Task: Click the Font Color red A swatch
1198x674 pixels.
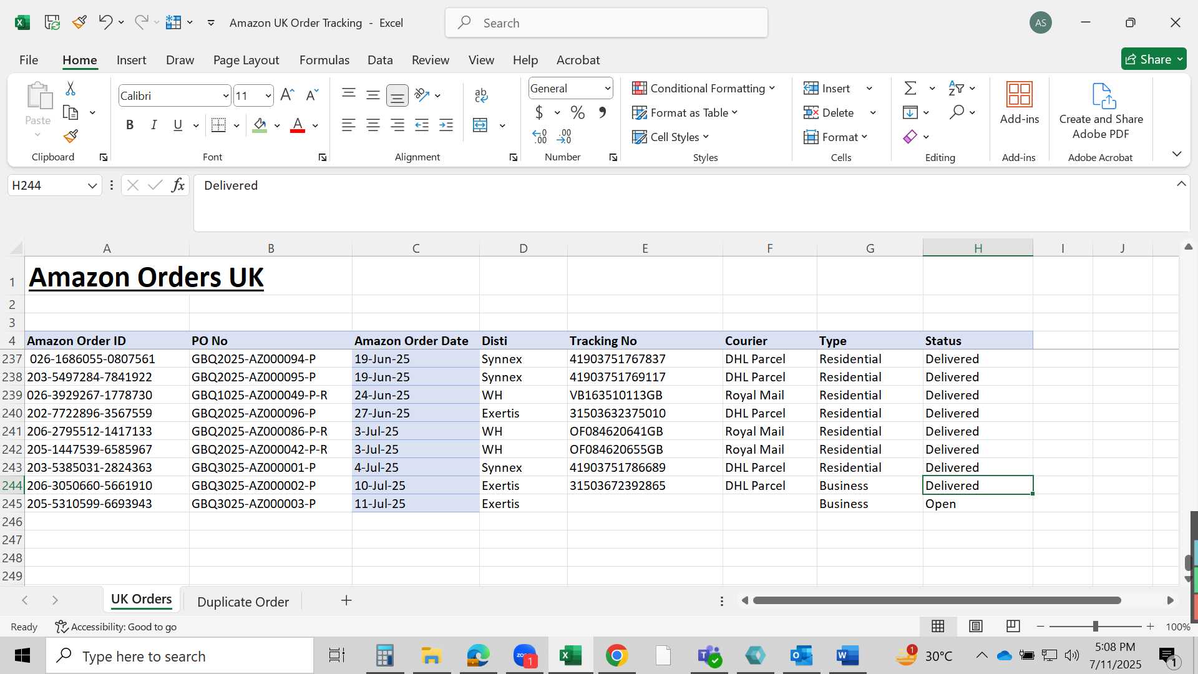Action: (x=298, y=125)
